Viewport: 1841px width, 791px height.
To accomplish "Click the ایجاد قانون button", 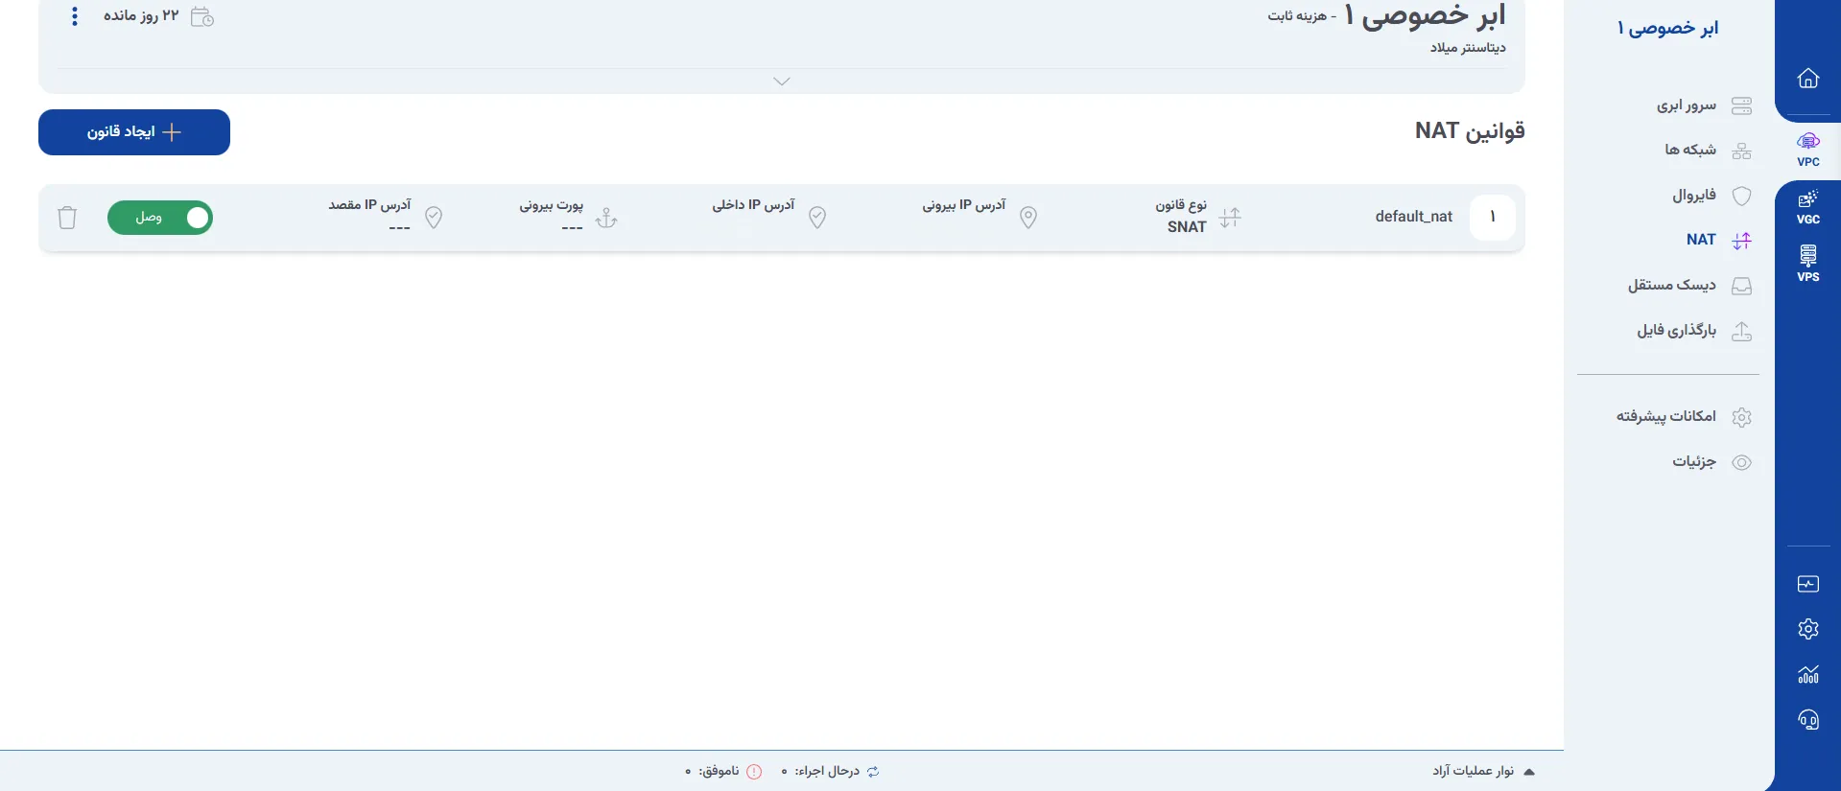I will [x=134, y=132].
